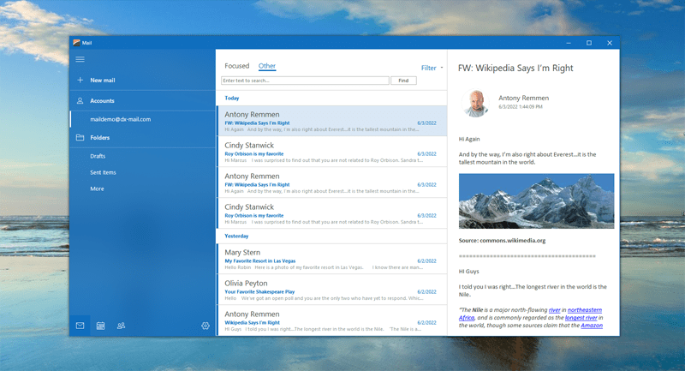The width and height of the screenshot is (685, 371).
Task: Open Antony Remmen's 6/2/2022 Wikipedia email
Action: pyautogui.click(x=331, y=320)
